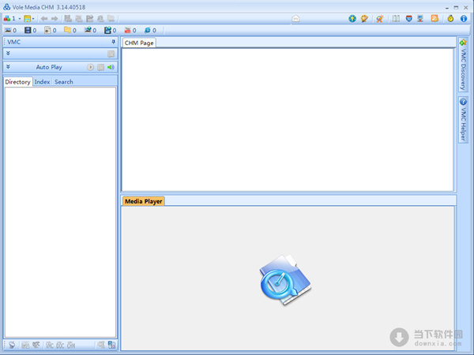Click the grayed picture icon in bottom toolbar
This screenshot has height=355, width=474.
[25, 345]
